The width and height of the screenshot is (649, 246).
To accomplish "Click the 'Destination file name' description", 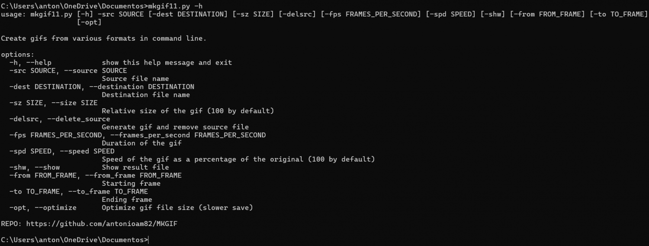I will tap(146, 95).
